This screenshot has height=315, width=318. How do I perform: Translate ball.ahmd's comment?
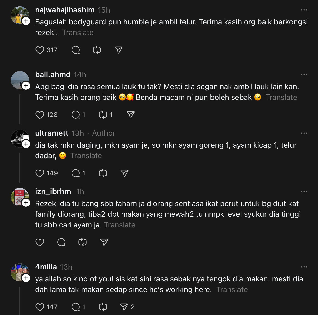click(281, 97)
